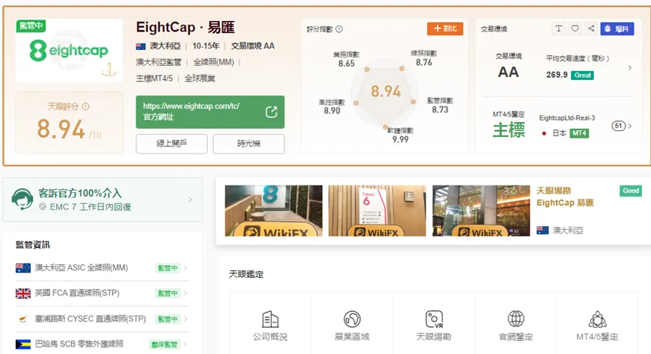Viewport: 651px width, 354px height.
Task: Click the share icon
Action: point(591,29)
